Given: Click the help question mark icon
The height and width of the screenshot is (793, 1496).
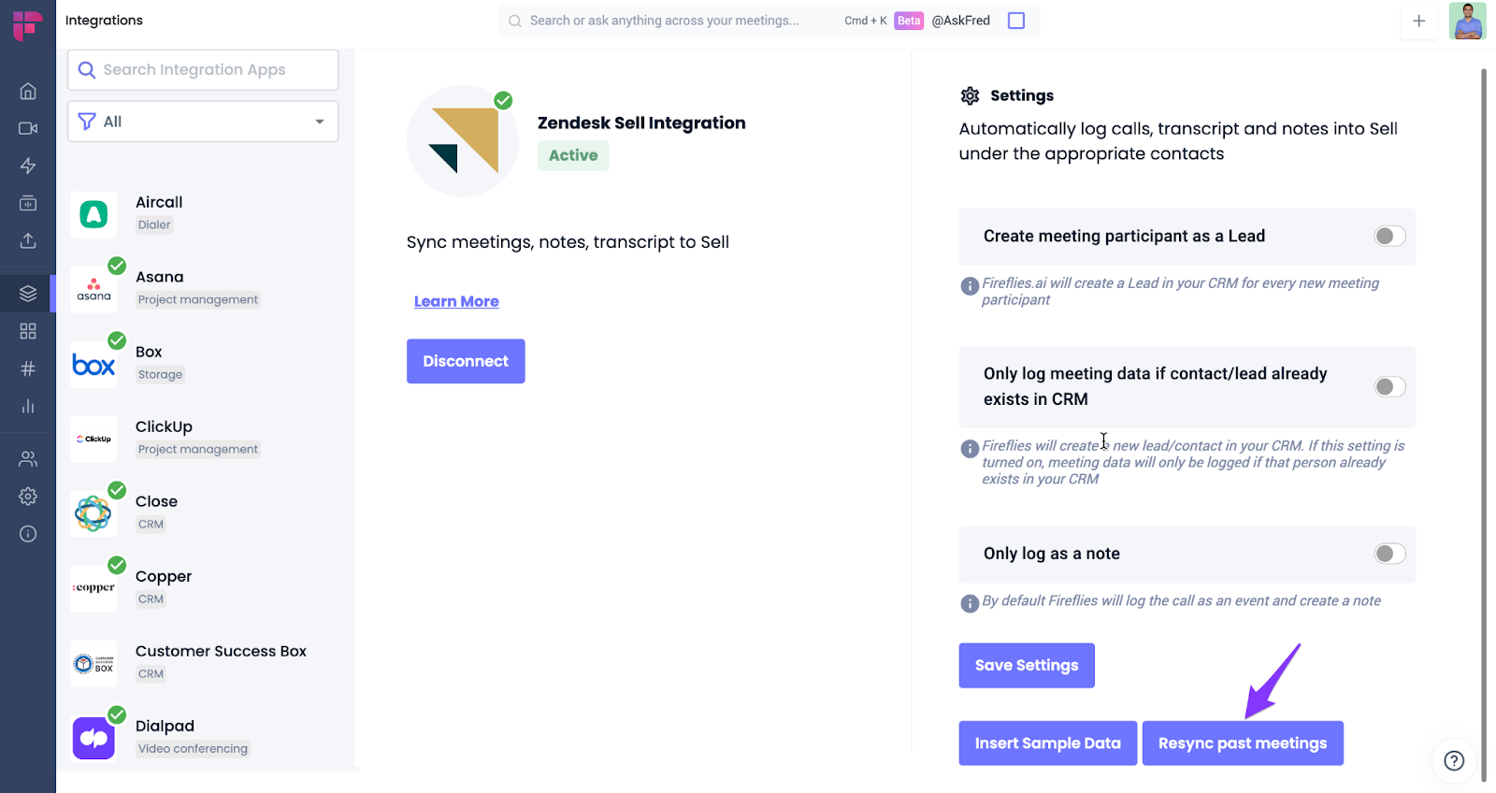Looking at the screenshot, I should click(x=1454, y=760).
